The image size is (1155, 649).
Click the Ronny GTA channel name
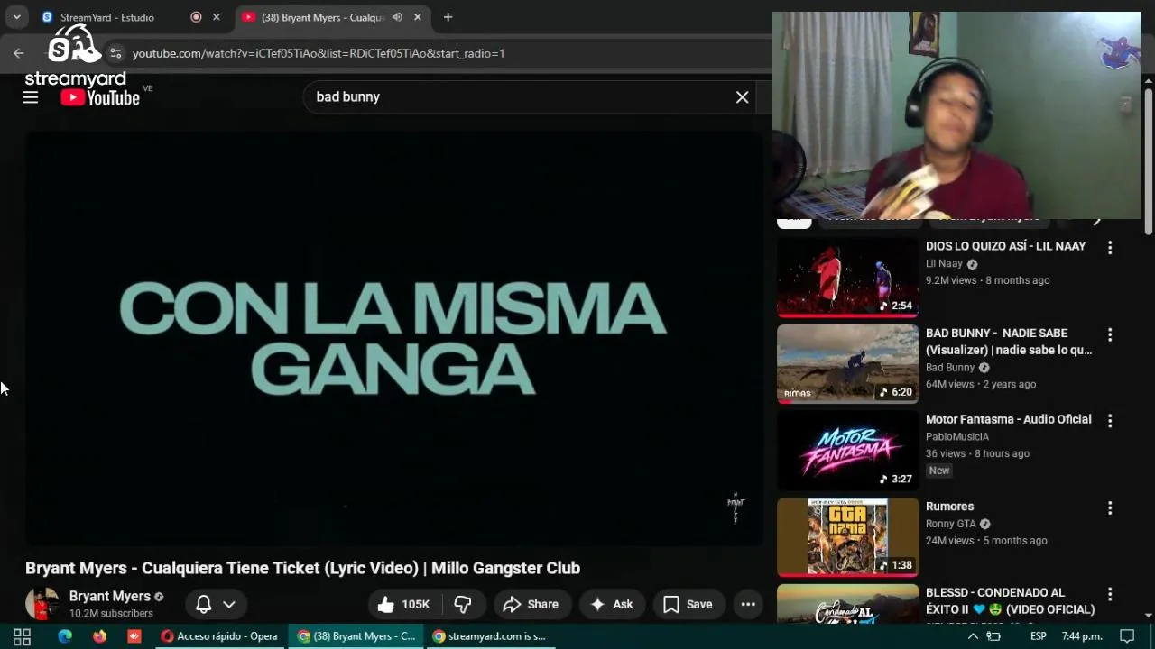[951, 524]
